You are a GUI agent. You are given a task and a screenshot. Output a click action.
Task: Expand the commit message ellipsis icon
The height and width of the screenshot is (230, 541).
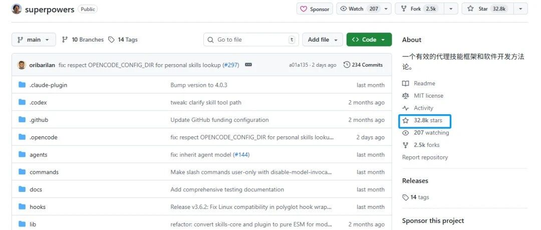click(x=248, y=65)
